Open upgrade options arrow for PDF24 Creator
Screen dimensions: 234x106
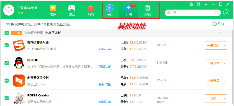coord(225,98)
